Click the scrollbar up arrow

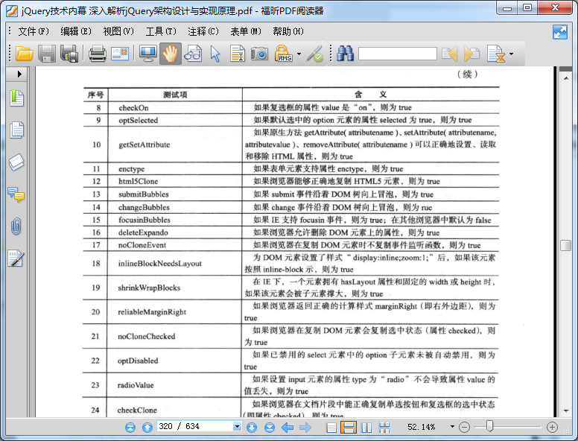click(565, 78)
